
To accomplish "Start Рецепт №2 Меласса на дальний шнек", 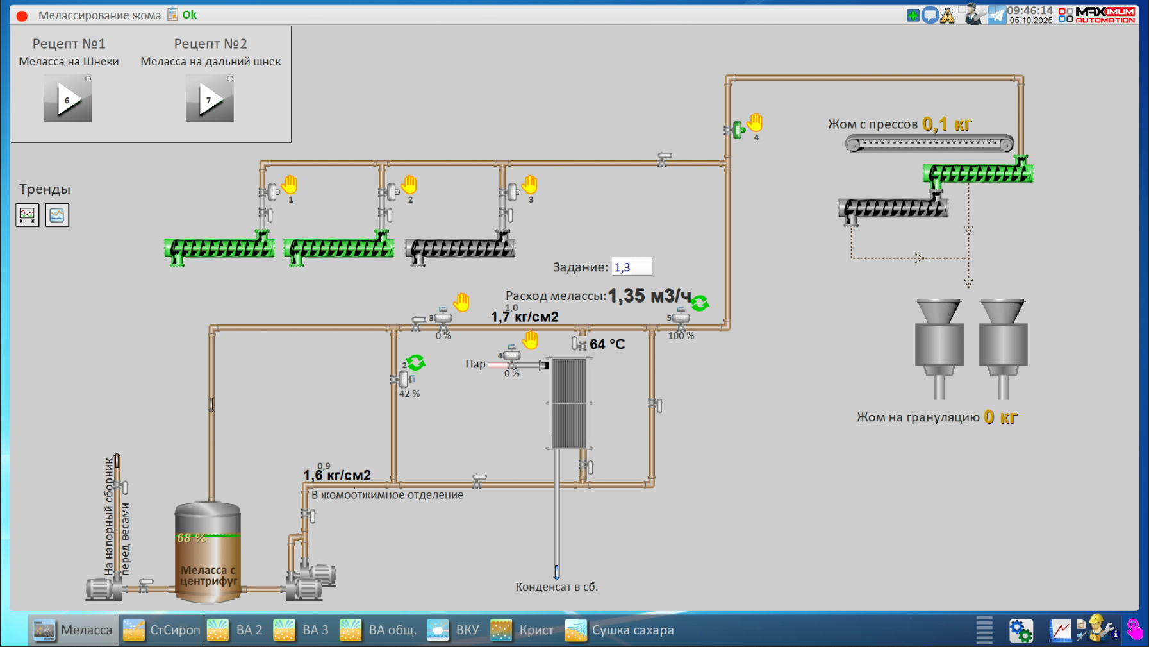I will coord(210,99).
